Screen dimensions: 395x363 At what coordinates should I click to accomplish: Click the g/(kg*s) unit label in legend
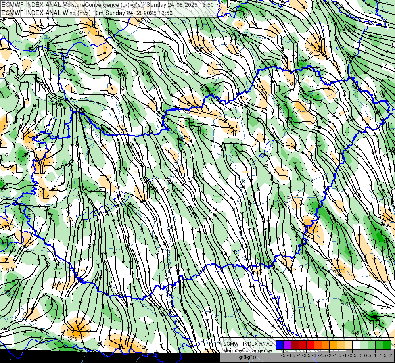pyautogui.click(x=247, y=357)
